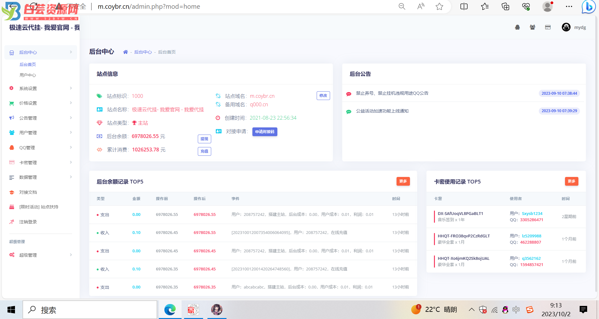Click the 修改 domain button
The height and width of the screenshot is (319, 599).
[323, 96]
